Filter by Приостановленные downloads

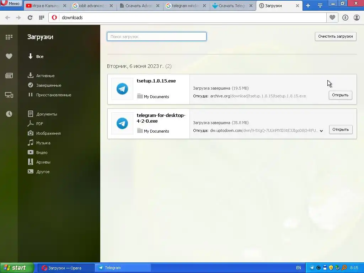click(x=49, y=95)
